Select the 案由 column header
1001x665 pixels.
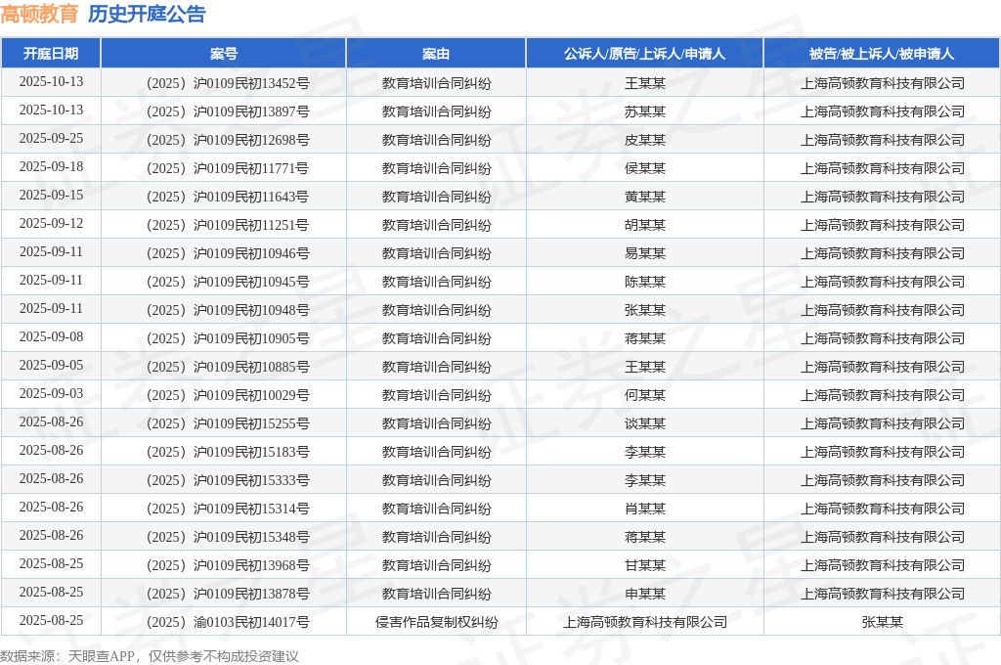tap(436, 54)
